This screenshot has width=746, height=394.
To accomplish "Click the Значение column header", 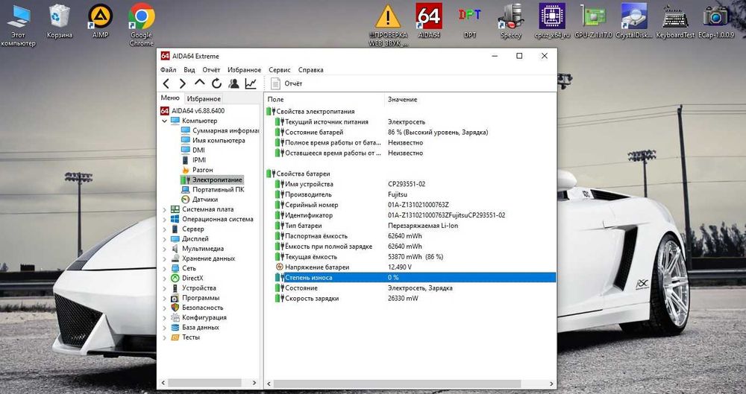I will click(x=469, y=99).
